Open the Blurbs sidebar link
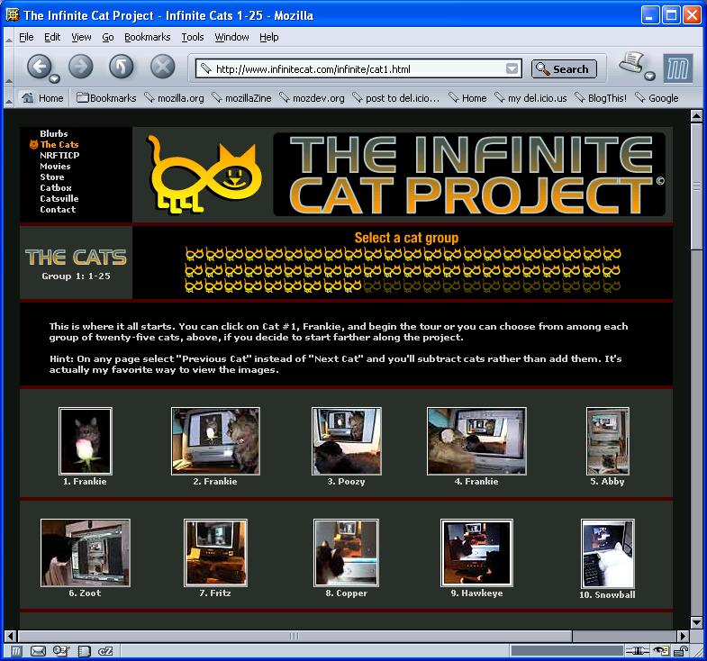The height and width of the screenshot is (661, 707). pos(54,133)
